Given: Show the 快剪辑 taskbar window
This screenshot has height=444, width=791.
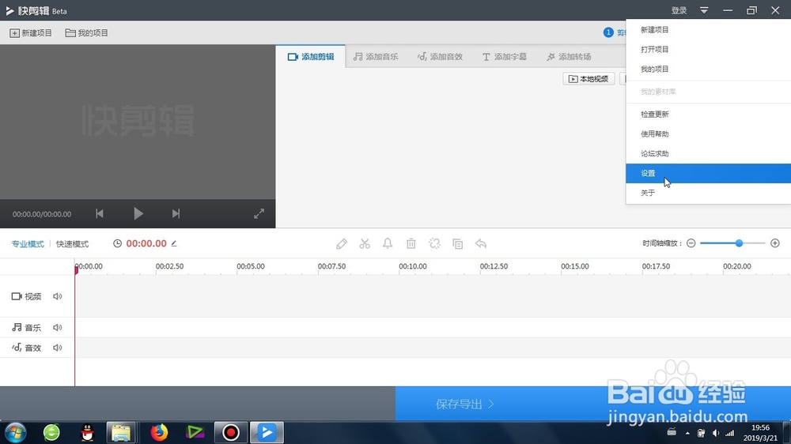Looking at the screenshot, I should [x=267, y=432].
